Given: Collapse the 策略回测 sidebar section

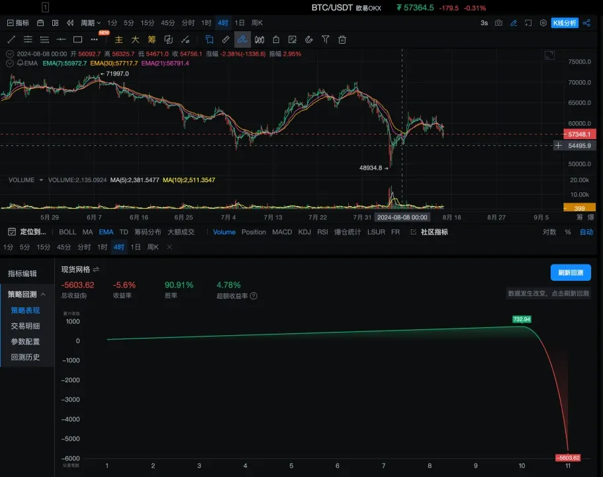Looking at the screenshot, I should [x=43, y=294].
